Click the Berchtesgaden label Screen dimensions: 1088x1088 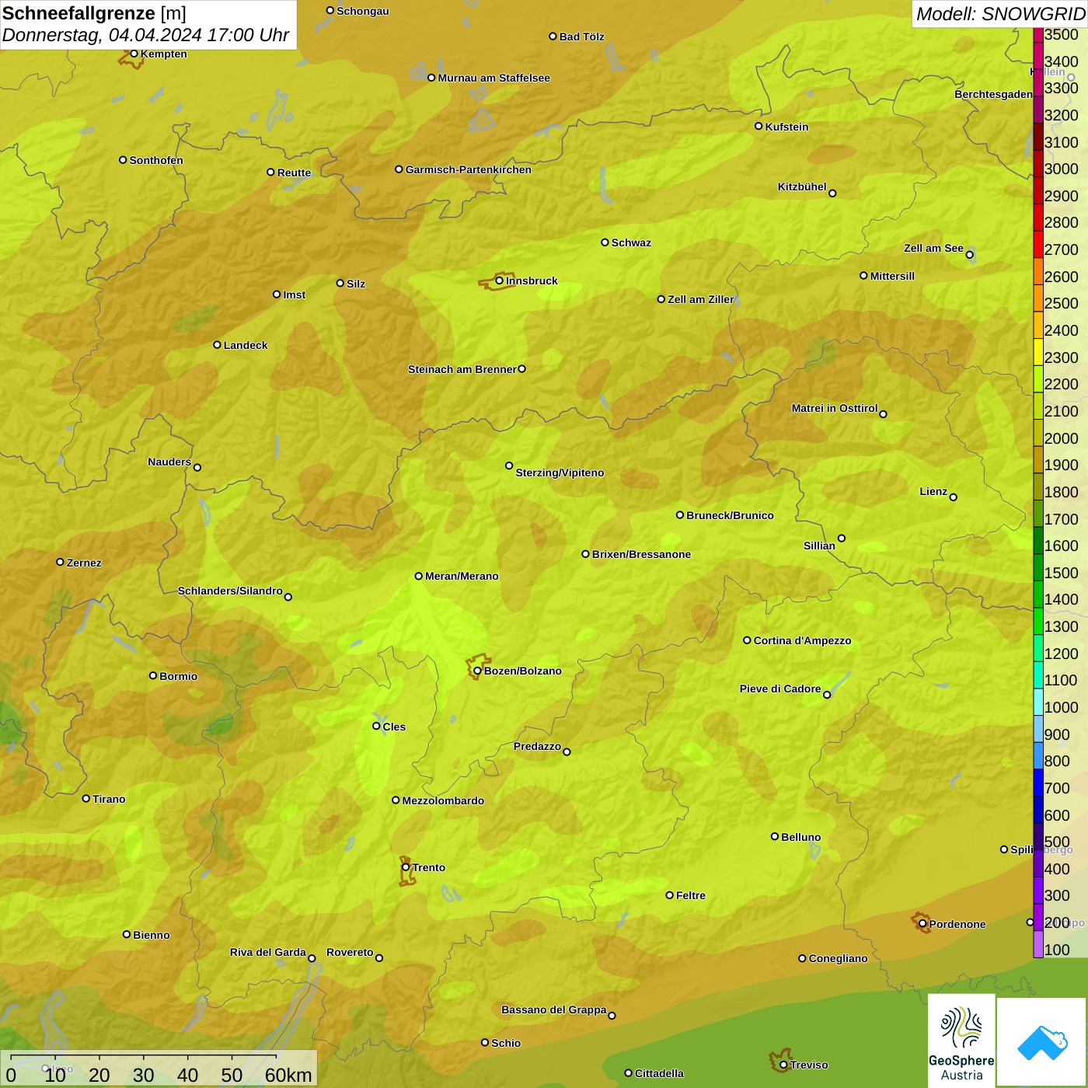[993, 94]
